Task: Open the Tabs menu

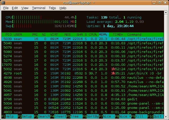Action: point(52,8)
